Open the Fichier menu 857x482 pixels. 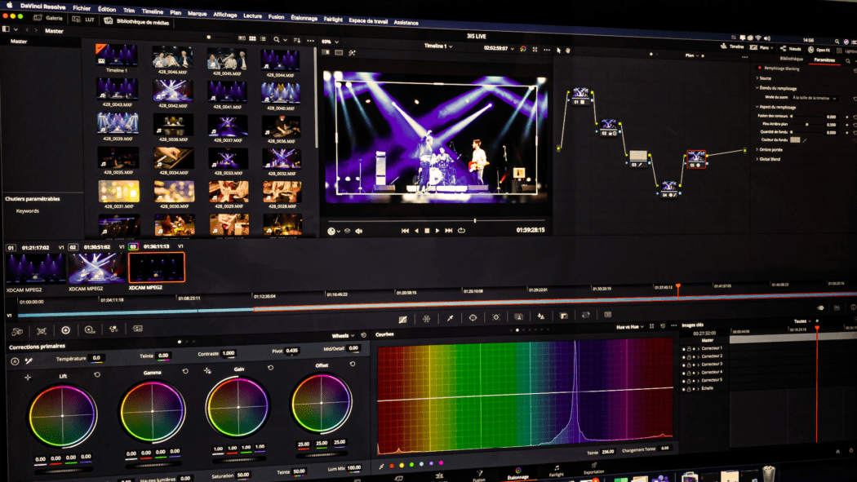coord(82,8)
